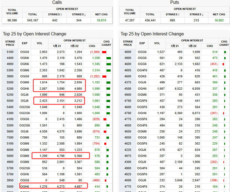
Task: Click the Calls STRIKES ↑ column header
Action: [x=55, y=14]
